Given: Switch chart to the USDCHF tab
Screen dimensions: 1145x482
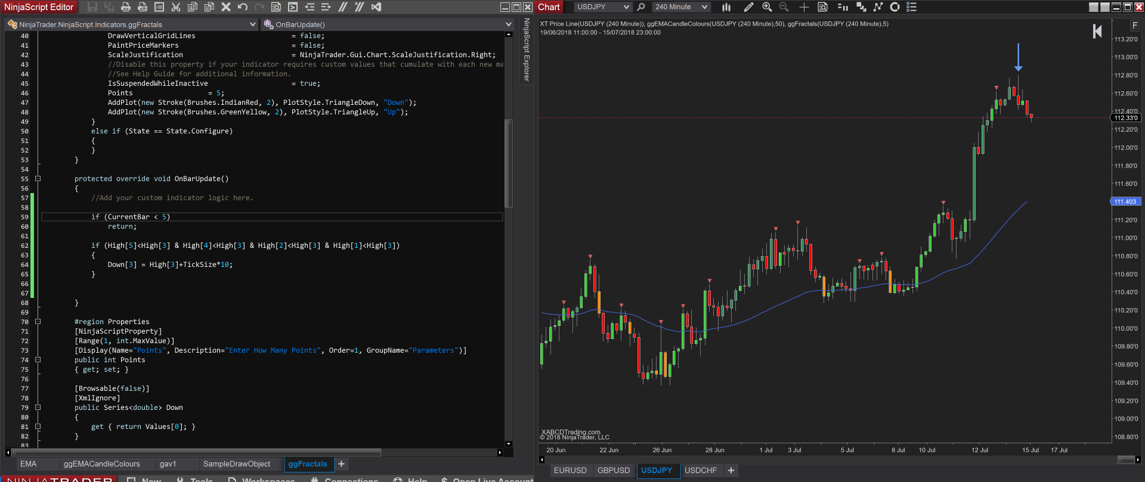Looking at the screenshot, I should (701, 471).
